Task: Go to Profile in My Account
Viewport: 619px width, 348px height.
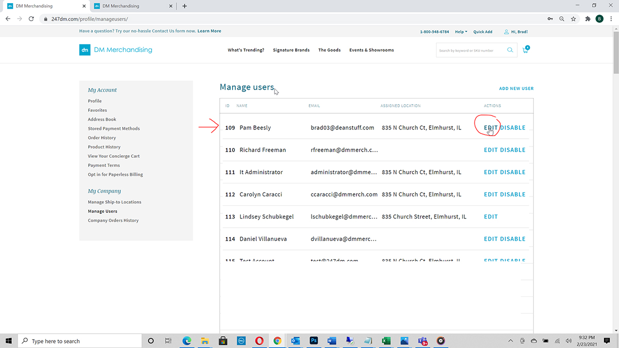Action: coord(95,101)
